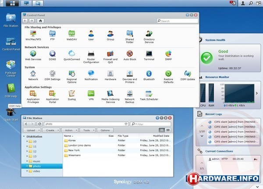Expand the video folder in the tree
The height and width of the screenshot is (189, 263).
[x=27, y=171]
